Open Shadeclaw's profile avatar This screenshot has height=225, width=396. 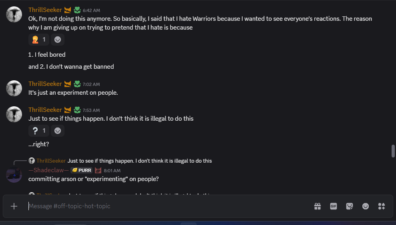coord(14,175)
